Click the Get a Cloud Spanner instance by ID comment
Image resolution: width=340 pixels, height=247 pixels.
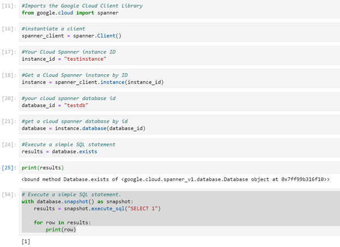click(75, 75)
